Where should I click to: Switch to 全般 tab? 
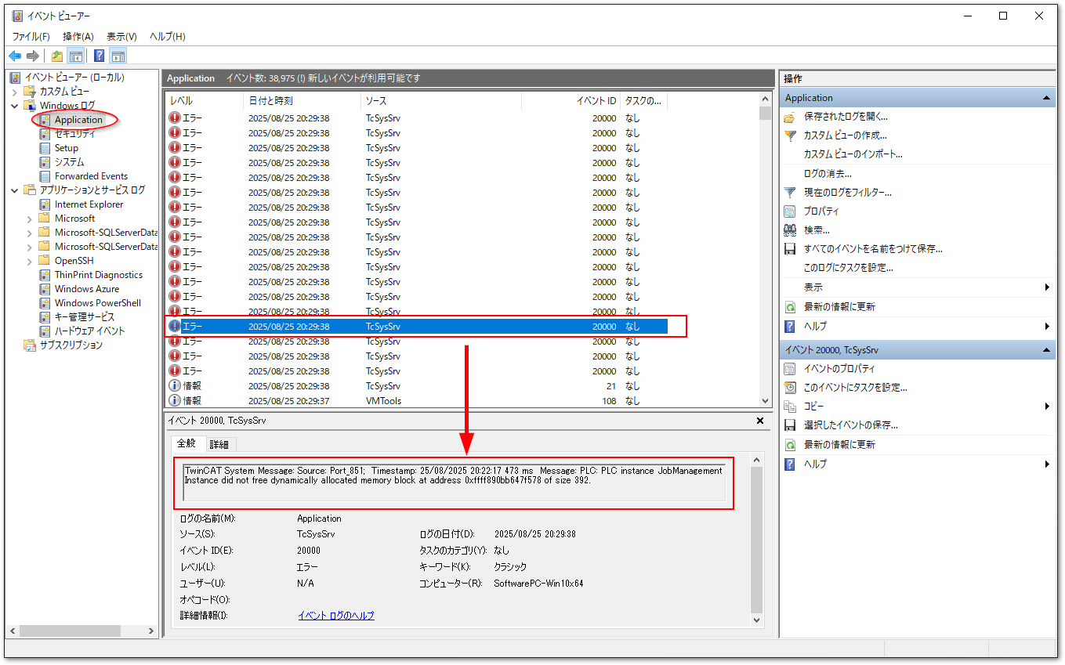187,443
